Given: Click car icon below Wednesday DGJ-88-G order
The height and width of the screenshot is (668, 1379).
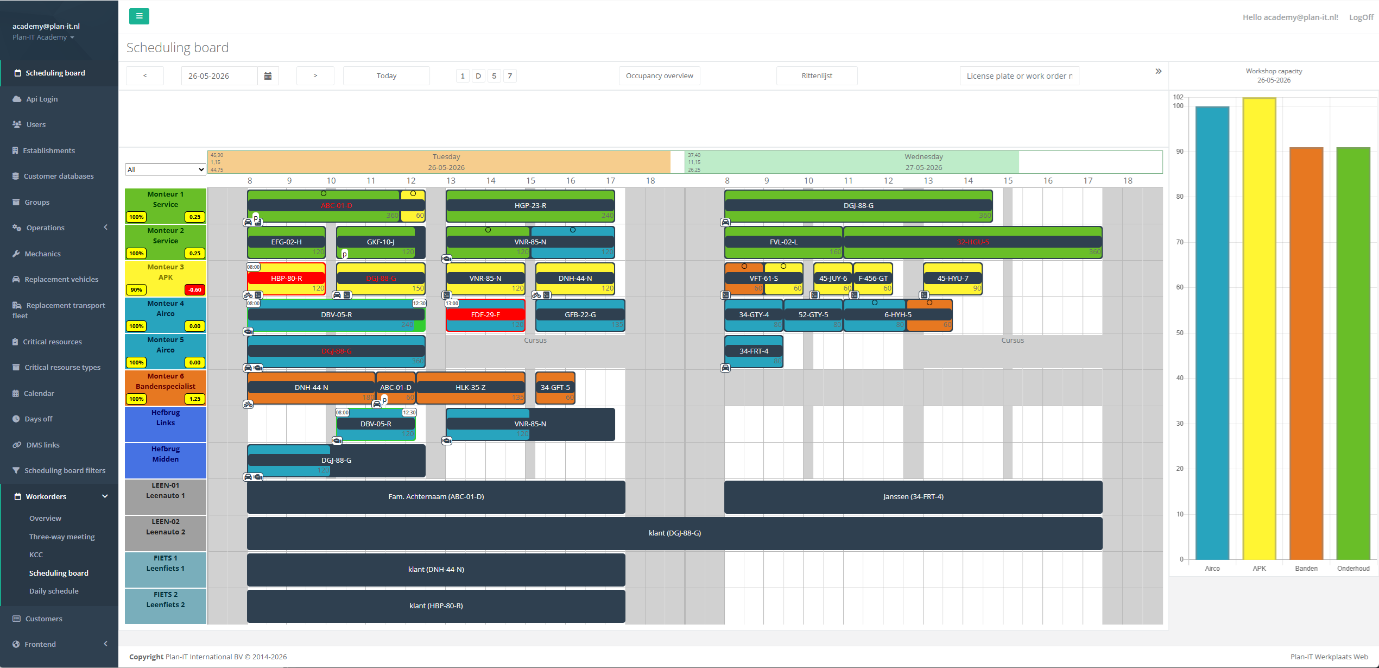Looking at the screenshot, I should [725, 222].
